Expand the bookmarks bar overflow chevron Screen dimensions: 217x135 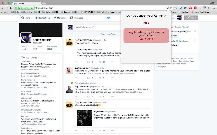click(x=215, y=12)
